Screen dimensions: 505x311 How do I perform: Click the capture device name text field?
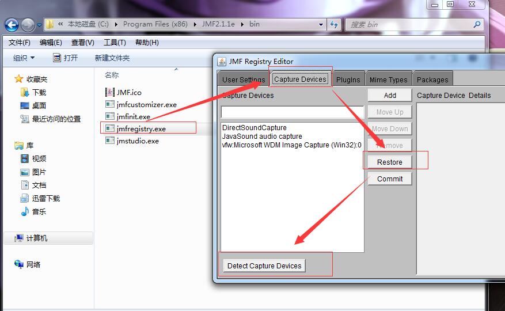pyautogui.click(x=293, y=112)
